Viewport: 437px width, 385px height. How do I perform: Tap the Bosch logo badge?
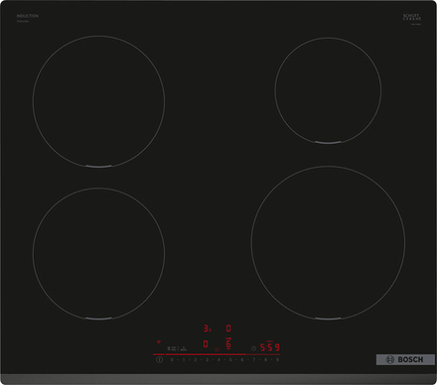coord(405,359)
